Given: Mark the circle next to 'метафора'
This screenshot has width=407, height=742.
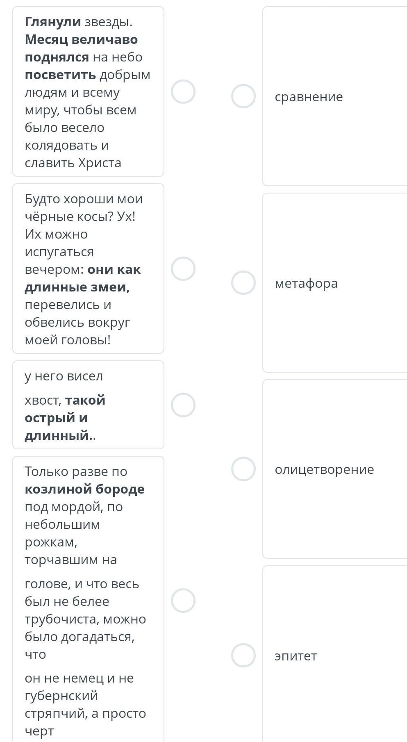Looking at the screenshot, I should pyautogui.click(x=243, y=283).
